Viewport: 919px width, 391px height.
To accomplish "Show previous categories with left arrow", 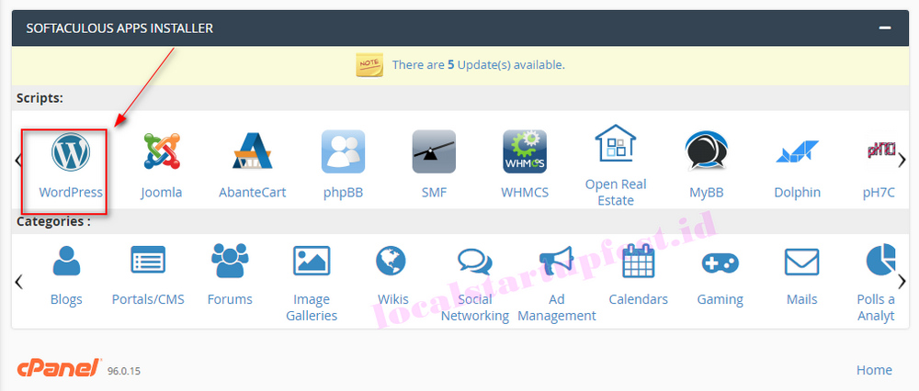I will [18, 282].
